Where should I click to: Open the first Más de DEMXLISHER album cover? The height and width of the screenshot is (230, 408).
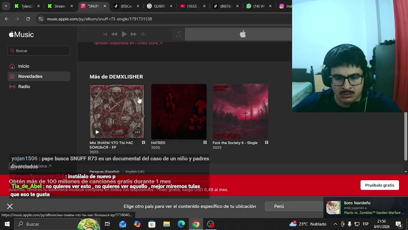pyautogui.click(x=117, y=111)
